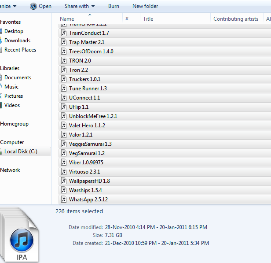The image size is (271, 263).
Task: Click the file icon of VegSamurai 1.2
Action: click(64, 153)
